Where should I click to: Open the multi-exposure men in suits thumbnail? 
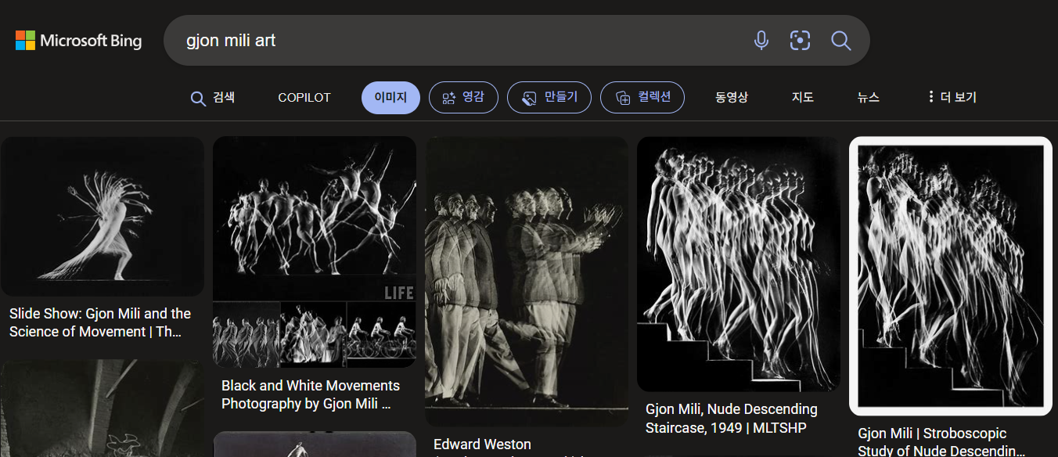coord(527,282)
